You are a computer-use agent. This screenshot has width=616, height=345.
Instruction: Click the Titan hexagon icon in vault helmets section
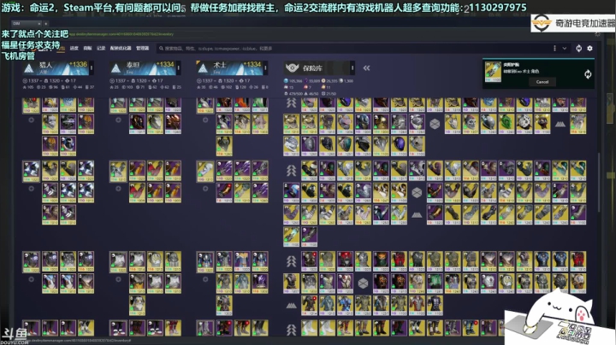[x=435, y=125]
